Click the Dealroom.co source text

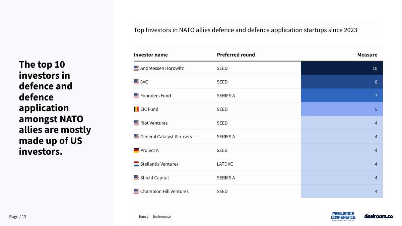coord(162,217)
